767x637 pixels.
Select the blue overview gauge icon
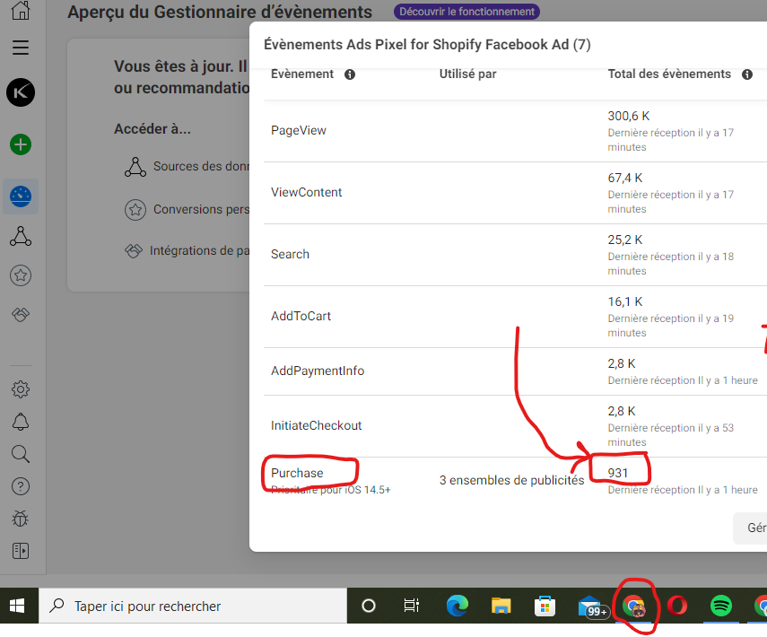click(21, 196)
